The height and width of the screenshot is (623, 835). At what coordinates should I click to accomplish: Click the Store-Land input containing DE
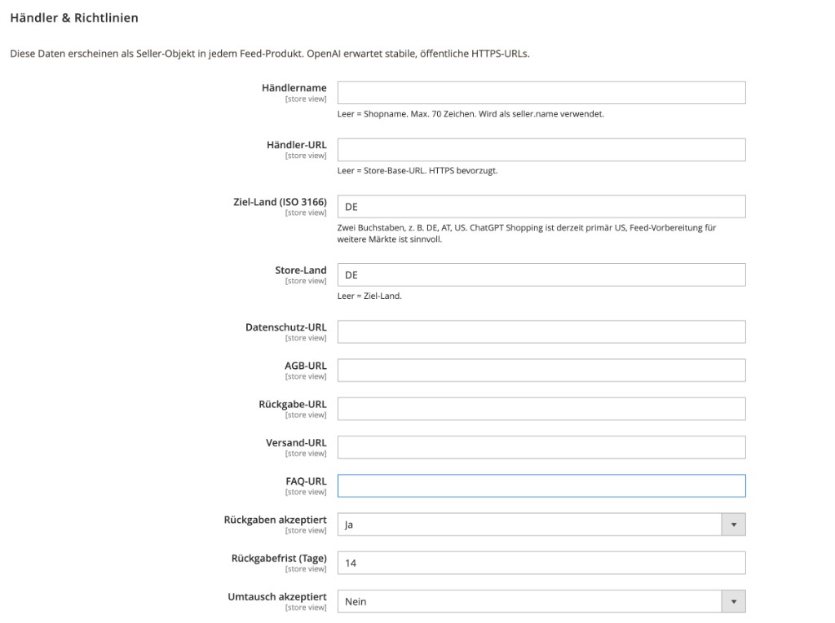[x=541, y=275]
